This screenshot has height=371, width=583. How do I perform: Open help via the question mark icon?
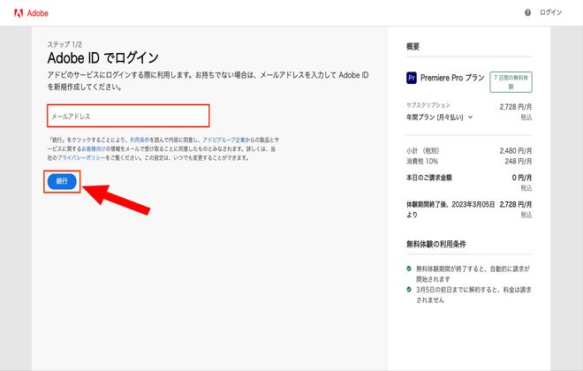point(528,12)
